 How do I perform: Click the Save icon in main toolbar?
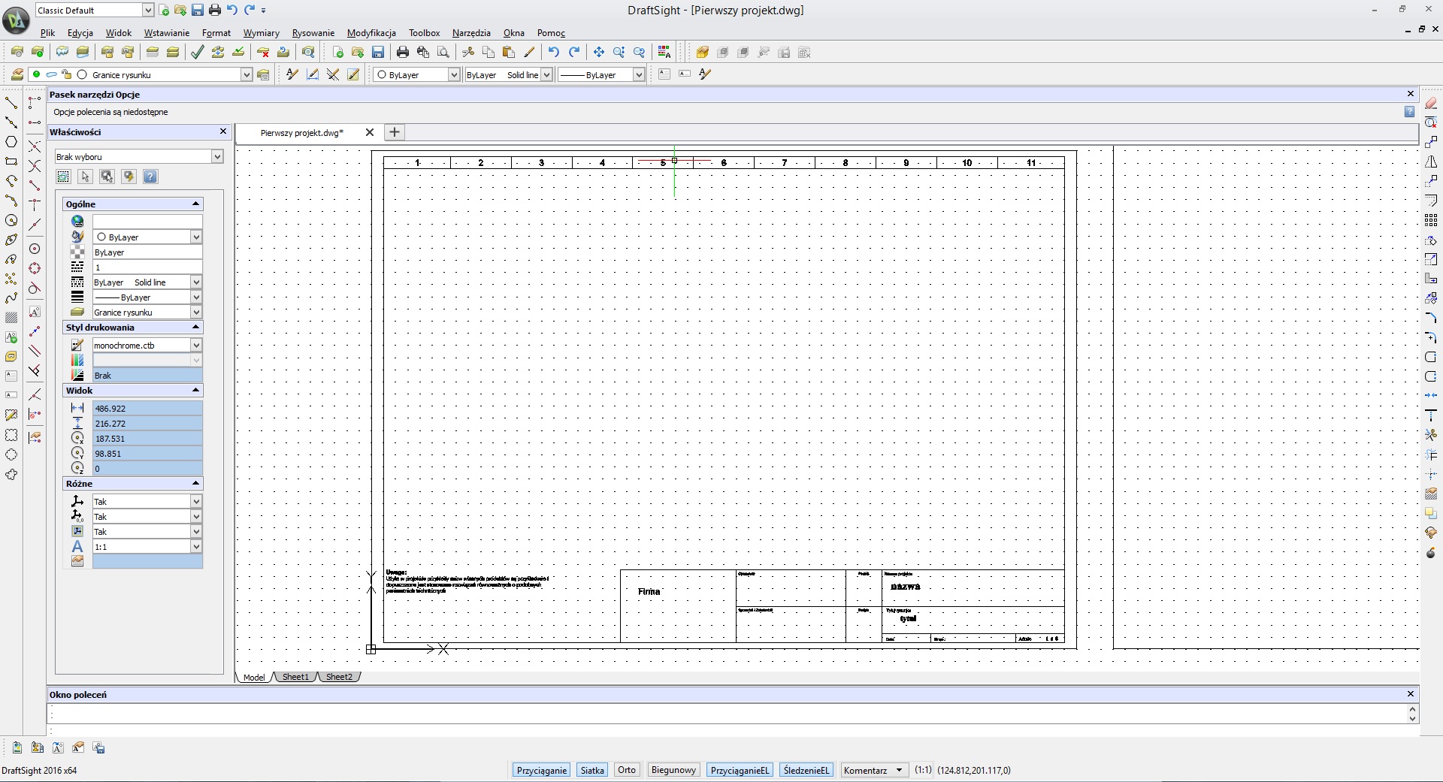click(378, 52)
